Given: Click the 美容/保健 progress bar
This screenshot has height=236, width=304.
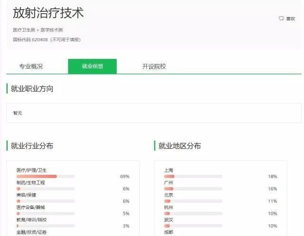Looking at the screenshot, I should (46, 201).
